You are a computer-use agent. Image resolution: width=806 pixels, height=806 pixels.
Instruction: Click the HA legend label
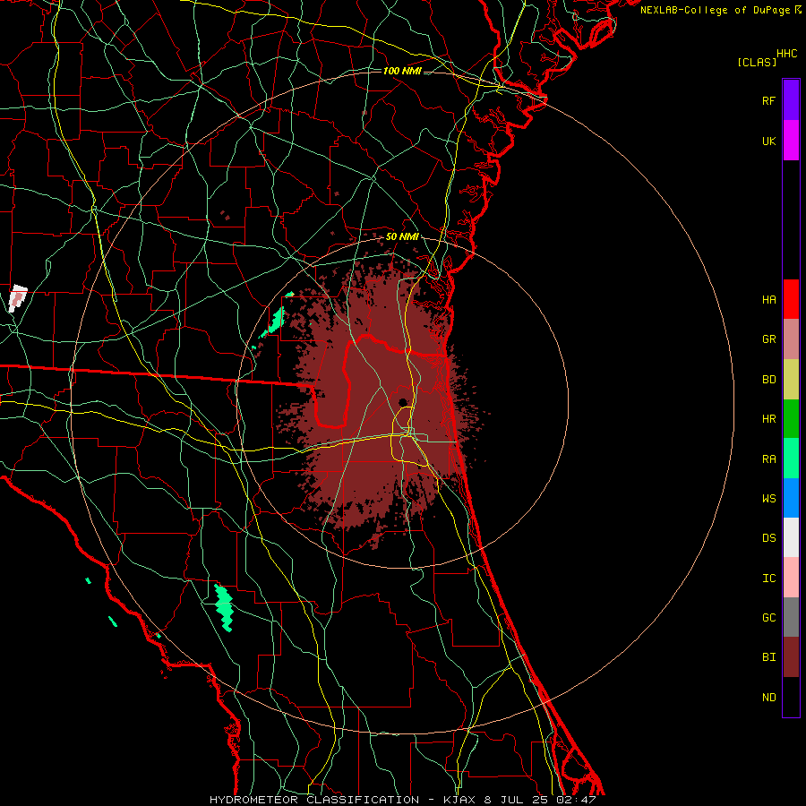click(x=768, y=299)
